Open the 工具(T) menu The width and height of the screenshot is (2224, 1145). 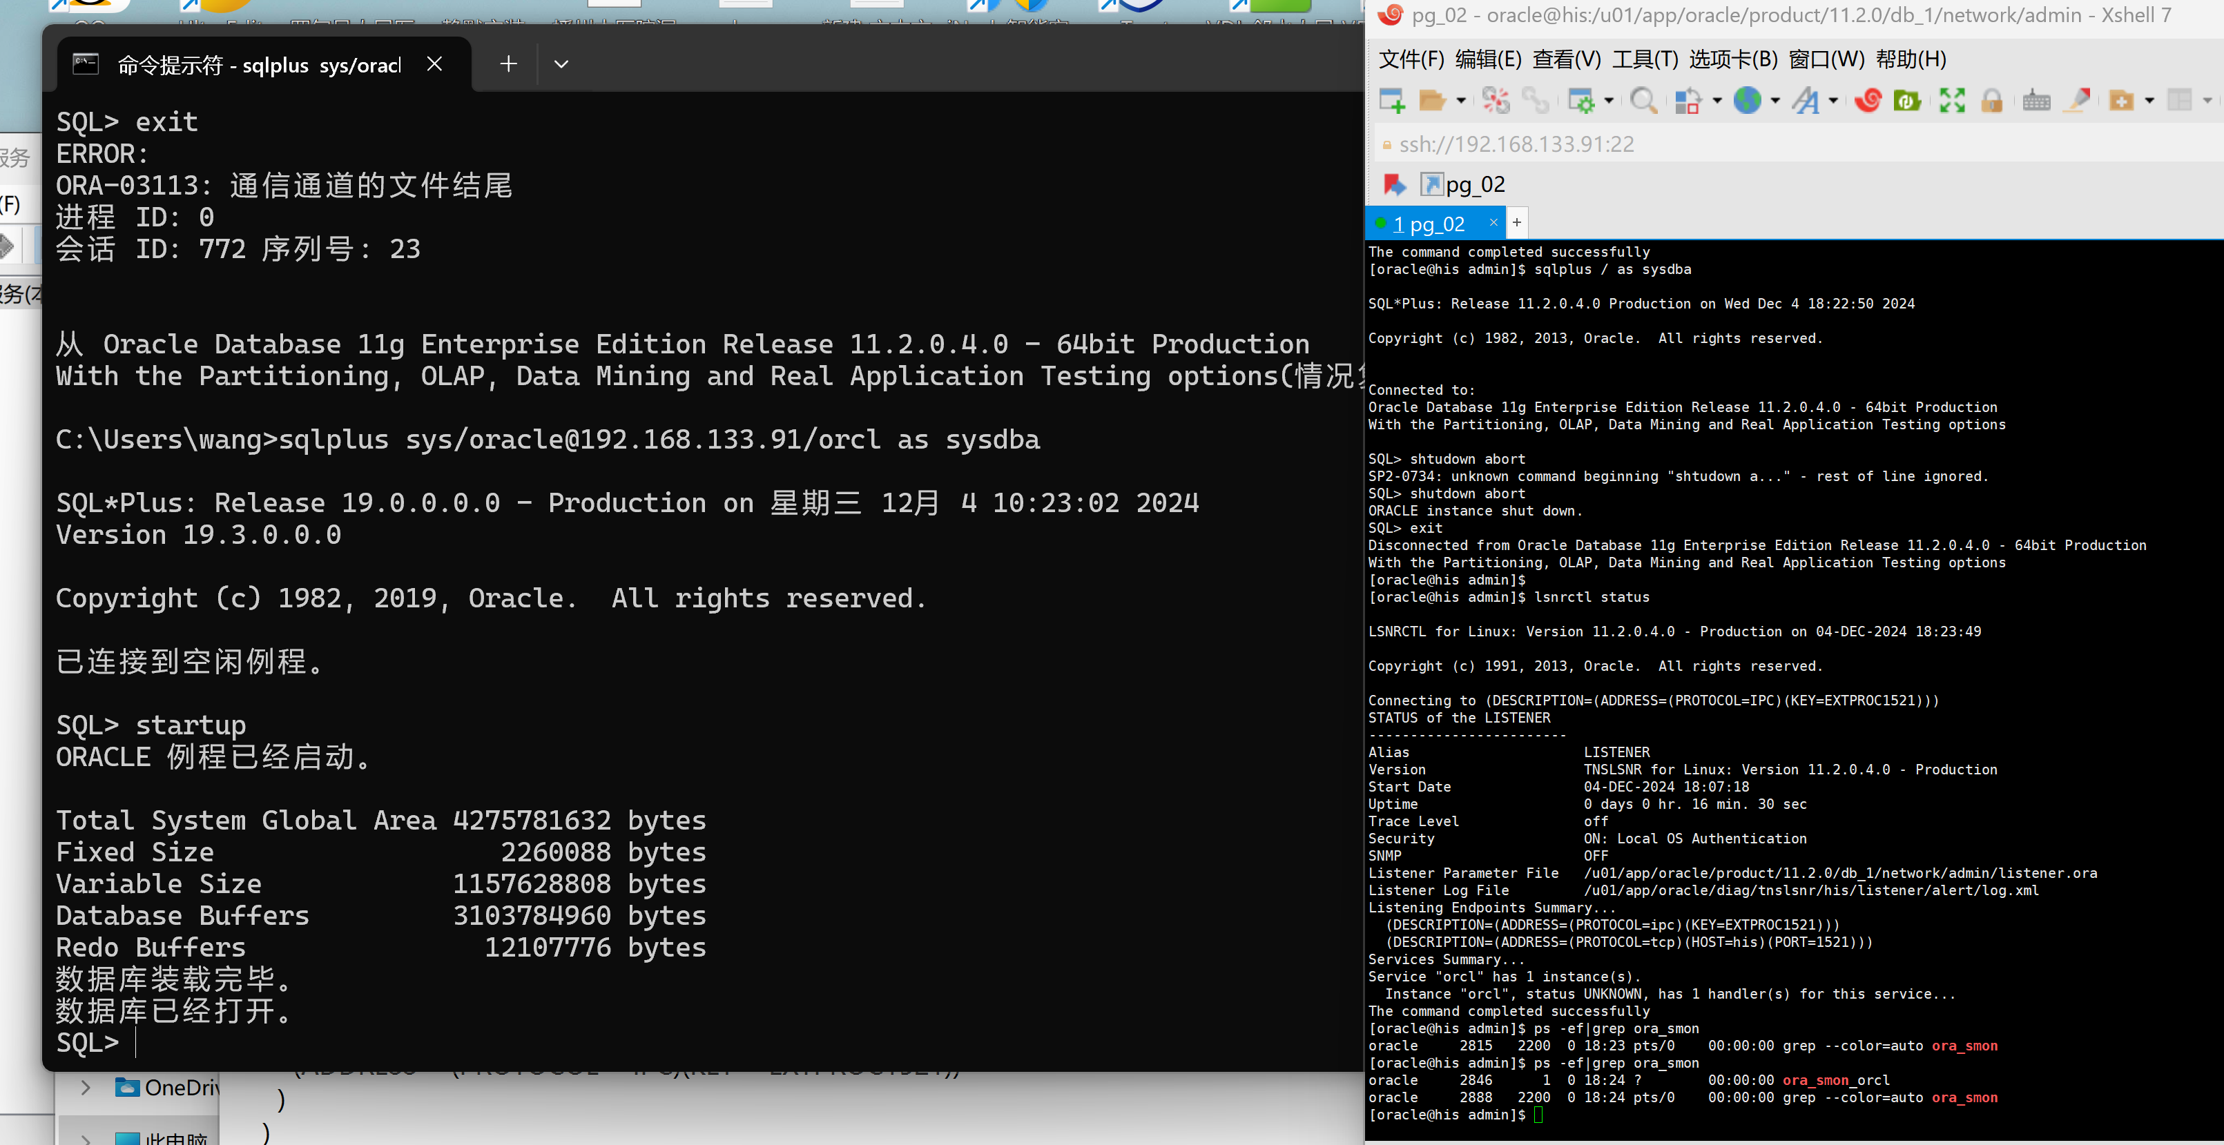click(1645, 59)
